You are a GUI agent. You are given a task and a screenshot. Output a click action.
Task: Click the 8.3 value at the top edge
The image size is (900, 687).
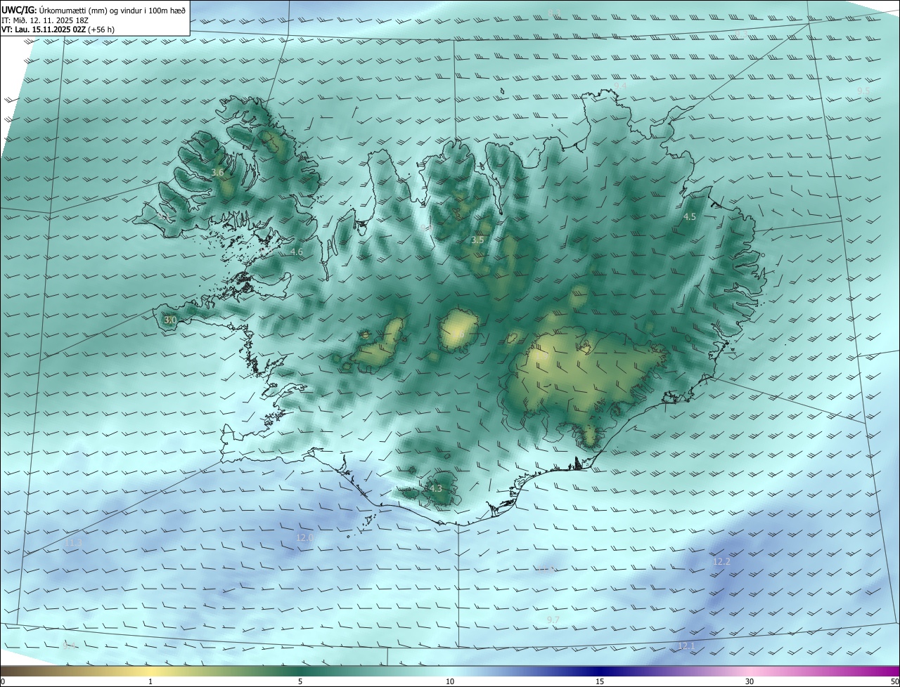tap(554, 13)
